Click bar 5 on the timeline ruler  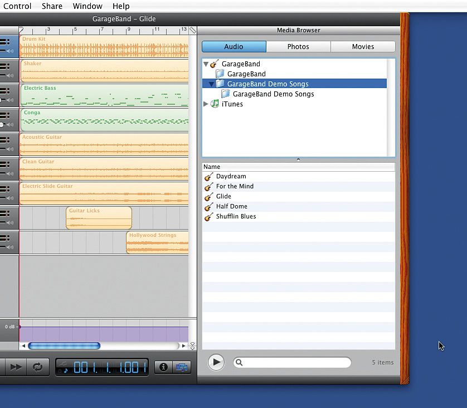click(x=75, y=30)
